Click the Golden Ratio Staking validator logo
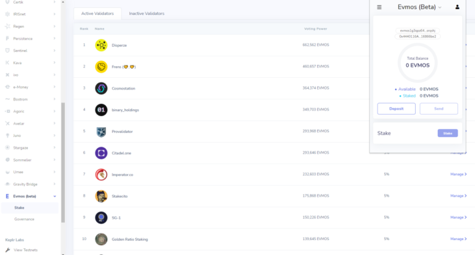The width and height of the screenshot is (475, 255). pos(101,240)
